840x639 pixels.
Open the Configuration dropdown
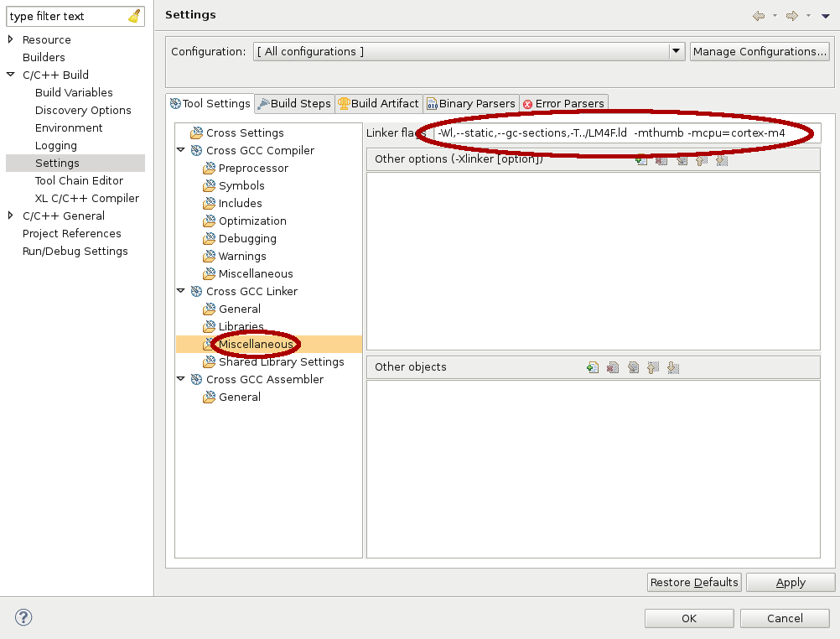[676, 51]
